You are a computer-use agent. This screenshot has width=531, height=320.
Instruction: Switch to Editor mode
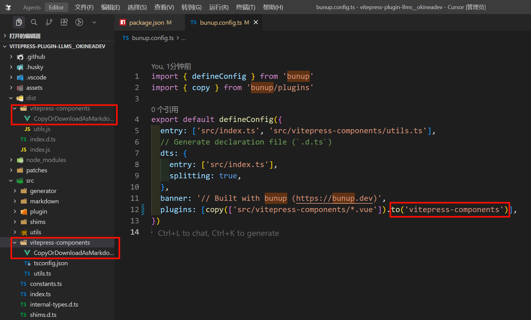[x=56, y=7]
